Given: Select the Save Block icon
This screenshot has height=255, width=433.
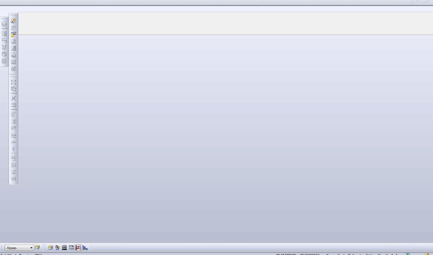Looking at the screenshot, I should click(13, 55).
